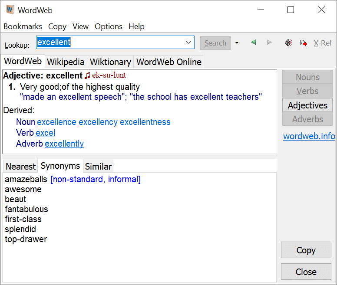Click the WordWeb app icon in title bar
This screenshot has width=337, height=285.
(10, 10)
